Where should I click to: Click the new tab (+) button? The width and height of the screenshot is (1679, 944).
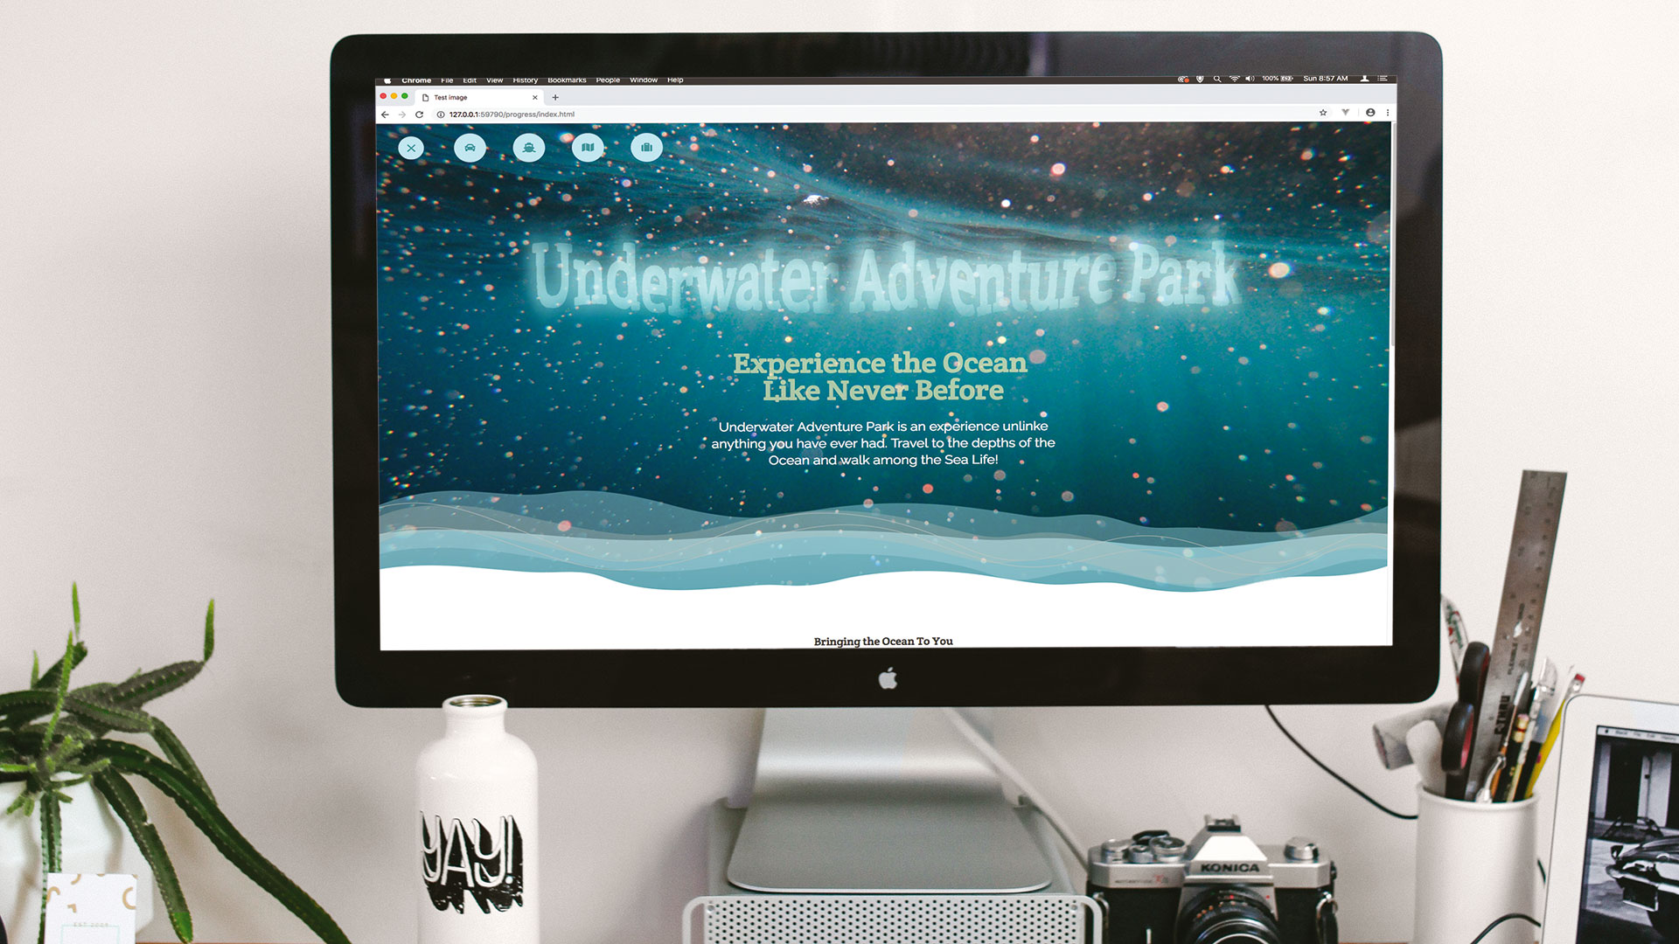[x=556, y=97]
